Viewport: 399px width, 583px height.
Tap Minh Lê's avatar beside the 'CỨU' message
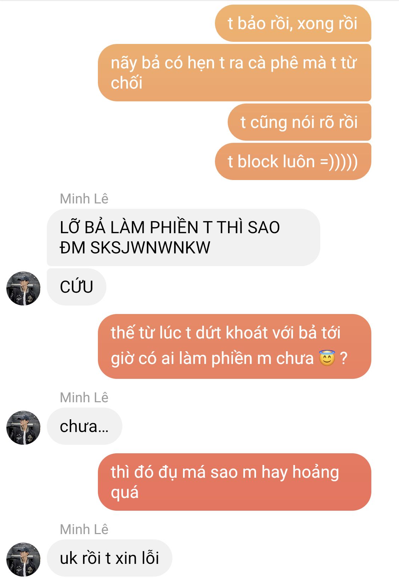[23, 288]
